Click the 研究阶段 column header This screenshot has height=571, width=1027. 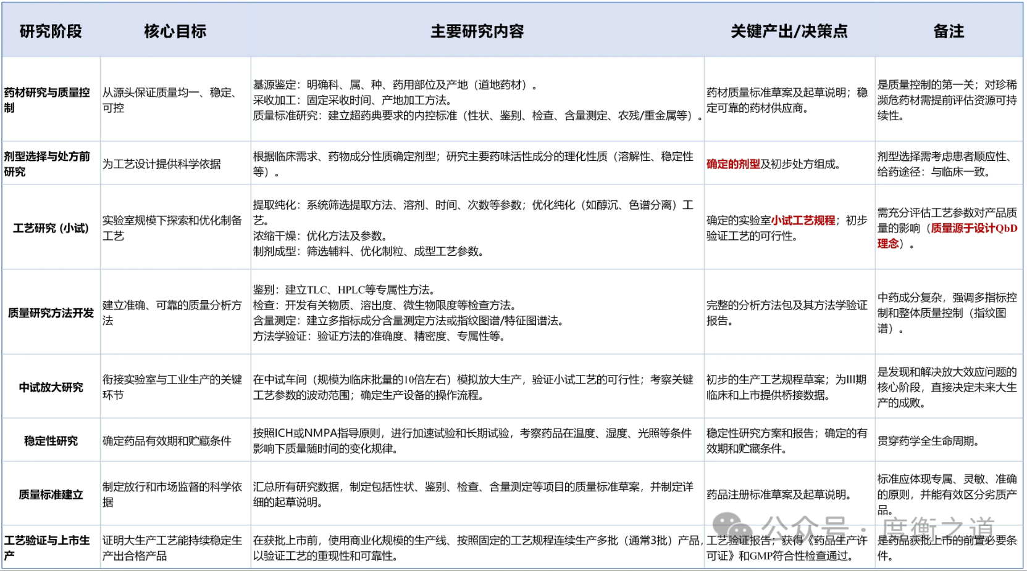[x=51, y=31]
